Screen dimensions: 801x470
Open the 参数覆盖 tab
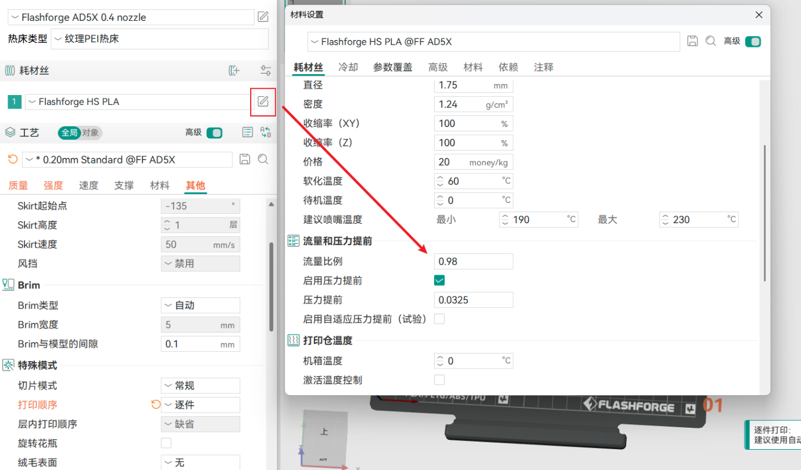pos(392,67)
